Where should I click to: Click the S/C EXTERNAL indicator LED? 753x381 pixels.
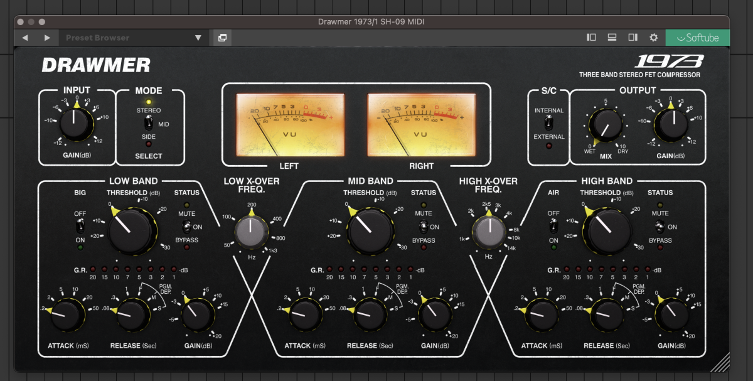(549, 146)
